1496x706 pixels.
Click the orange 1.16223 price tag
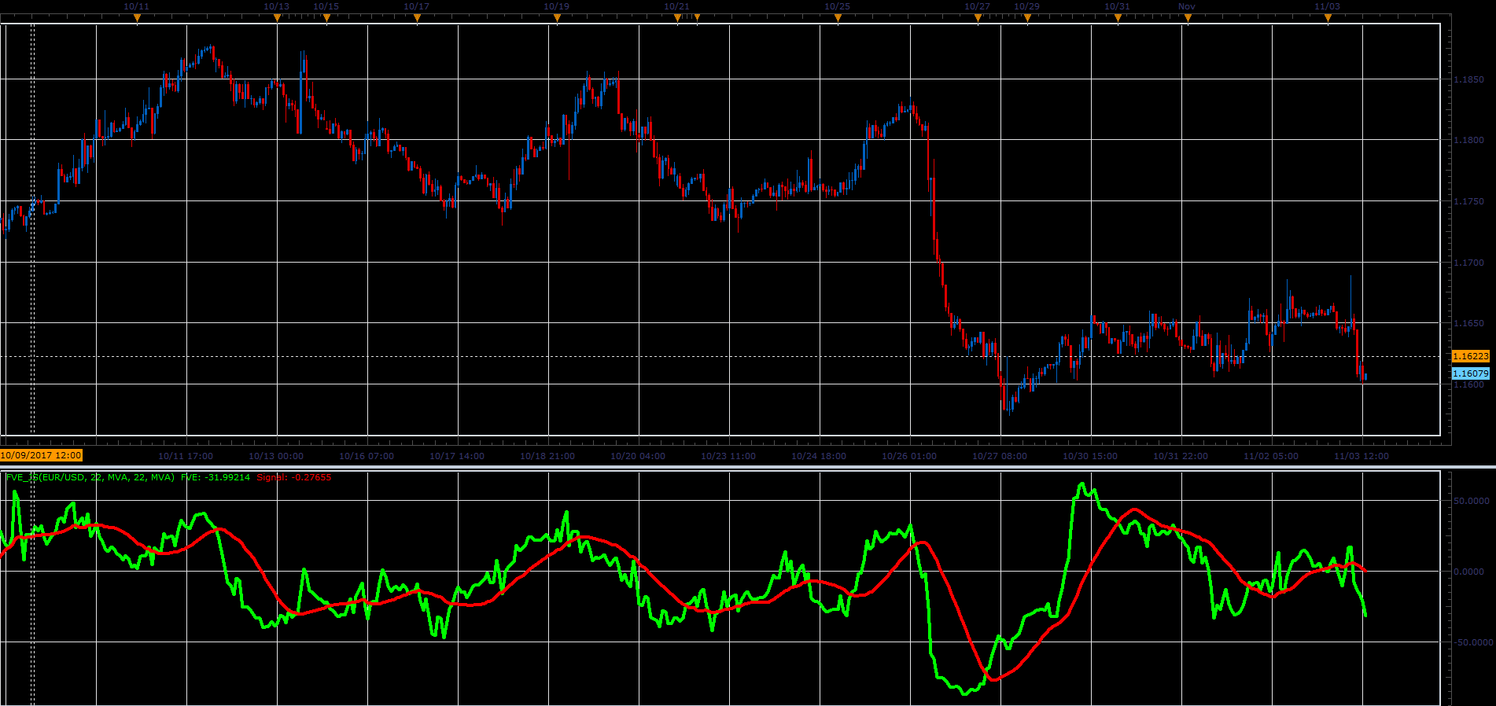(1470, 356)
